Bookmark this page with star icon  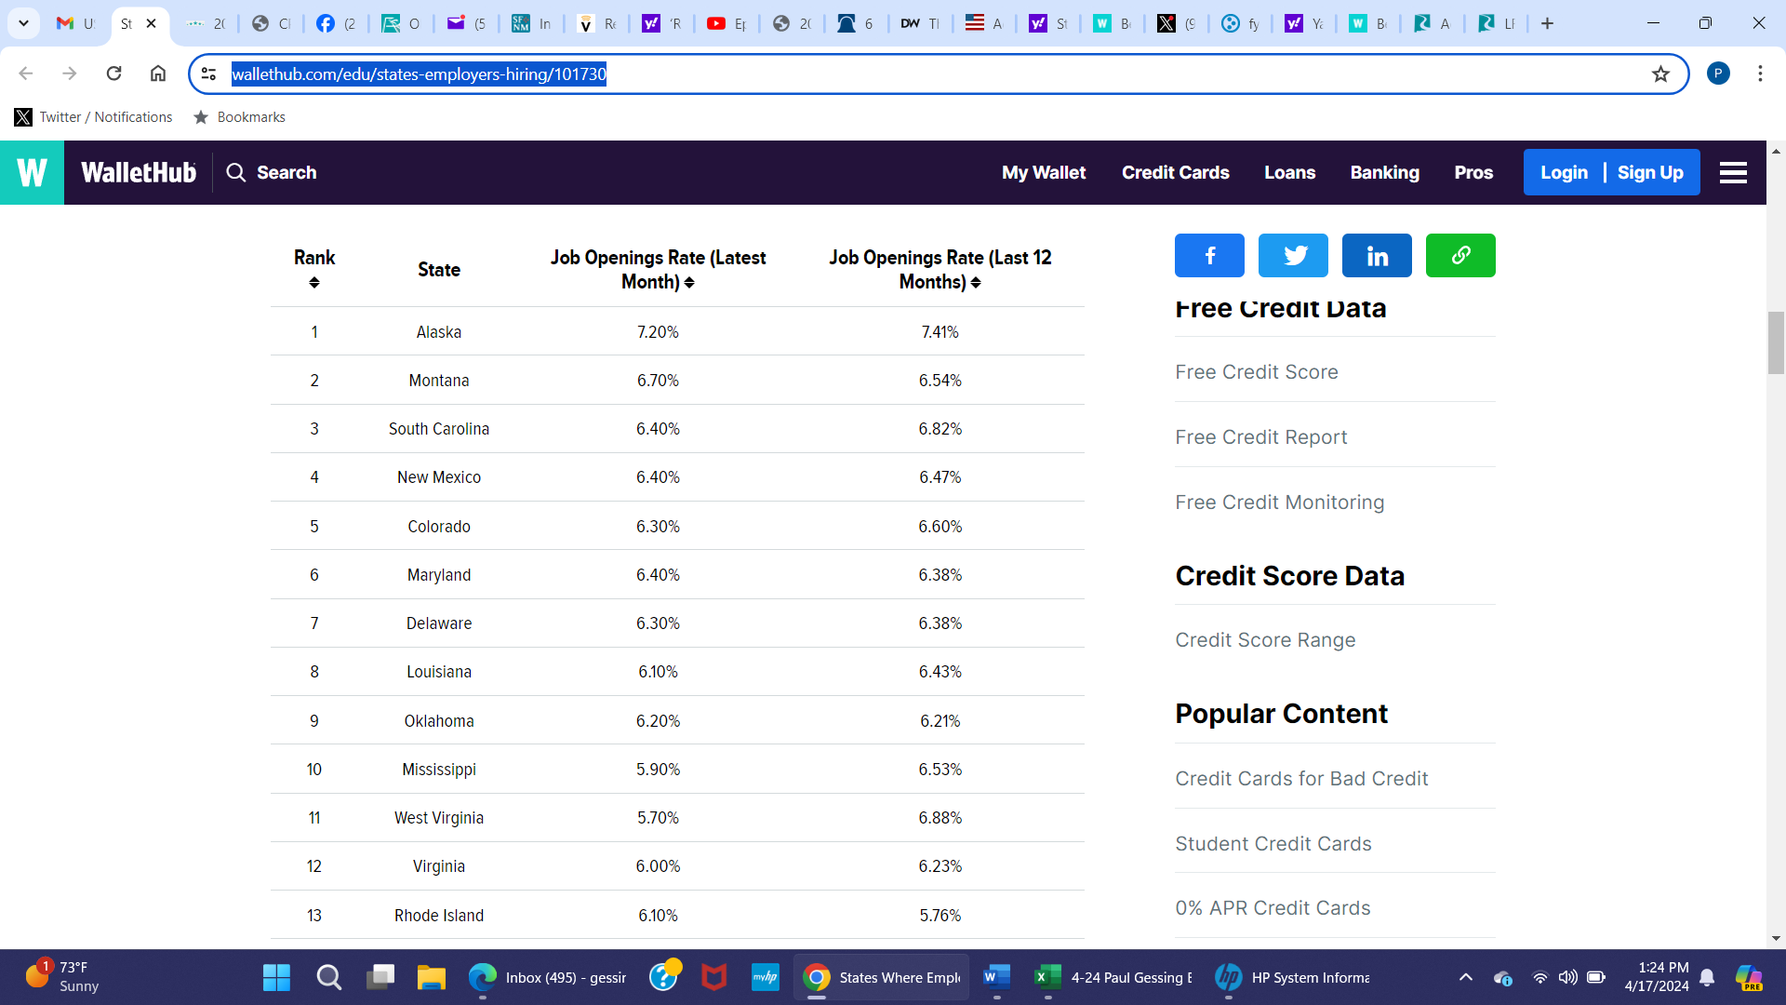pyautogui.click(x=1660, y=74)
